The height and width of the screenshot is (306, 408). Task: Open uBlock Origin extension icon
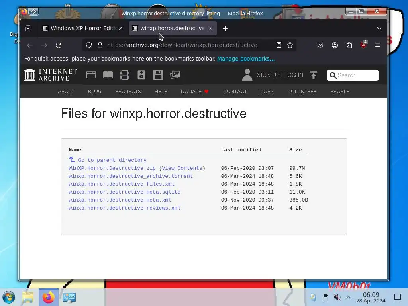pos(363,45)
